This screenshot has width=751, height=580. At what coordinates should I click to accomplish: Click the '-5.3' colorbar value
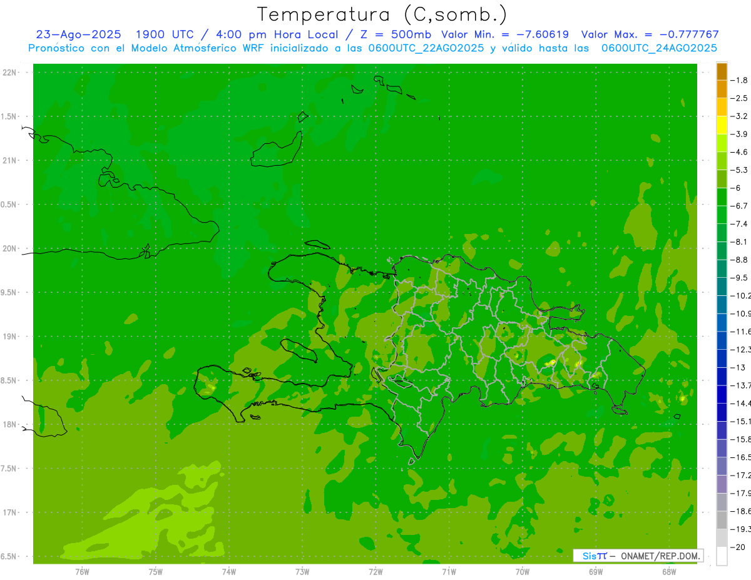click(x=738, y=170)
